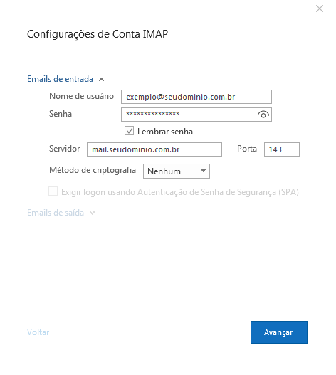Click the Porta field showing 143
Screen dimensions: 336x375
(x=282, y=149)
